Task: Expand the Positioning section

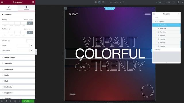Action: click(x=18, y=87)
